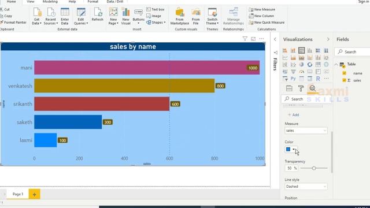Select the Scatter chart visual
The width and height of the screenshot is (370, 208).
click(293, 65)
